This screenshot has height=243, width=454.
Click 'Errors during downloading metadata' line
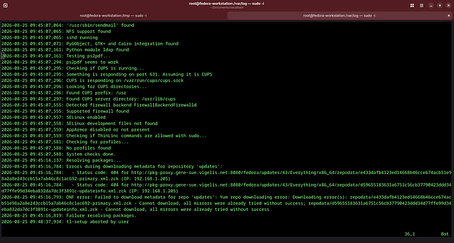coord(112,166)
